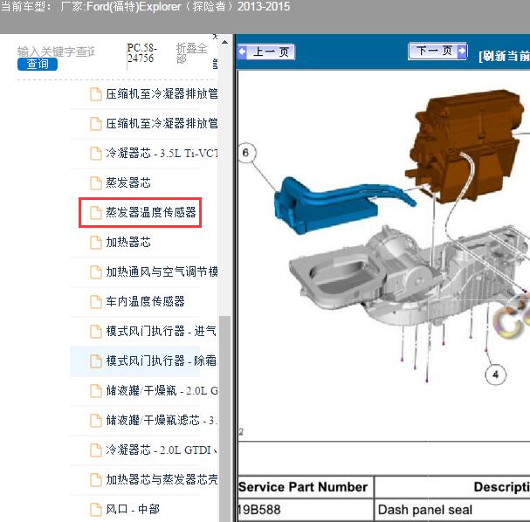Click document icon beside 模式风门执行器 - 进气

tap(96, 332)
